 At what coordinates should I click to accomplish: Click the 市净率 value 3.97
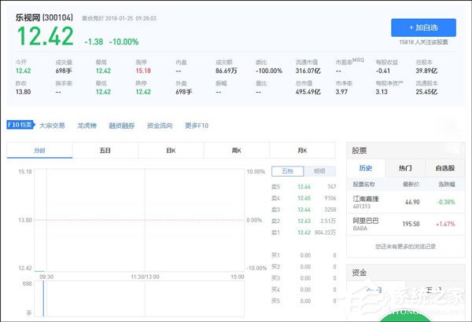[x=341, y=92]
